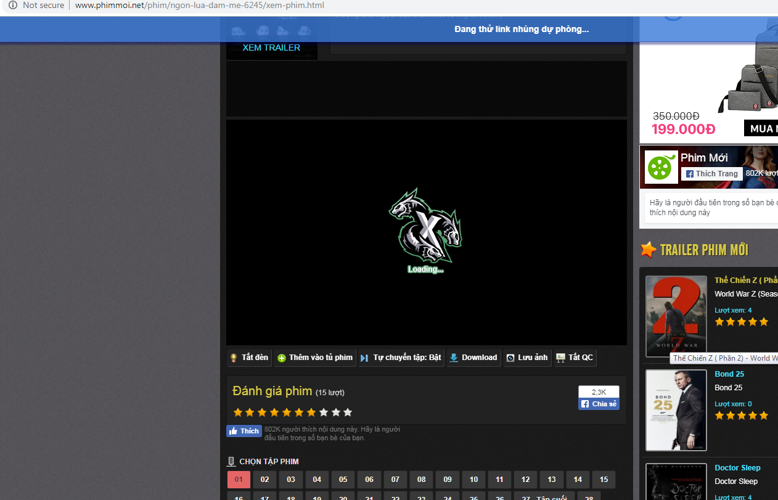Click the Bond 25 poster thumbnail
This screenshot has height=500, width=778.
[x=676, y=410]
